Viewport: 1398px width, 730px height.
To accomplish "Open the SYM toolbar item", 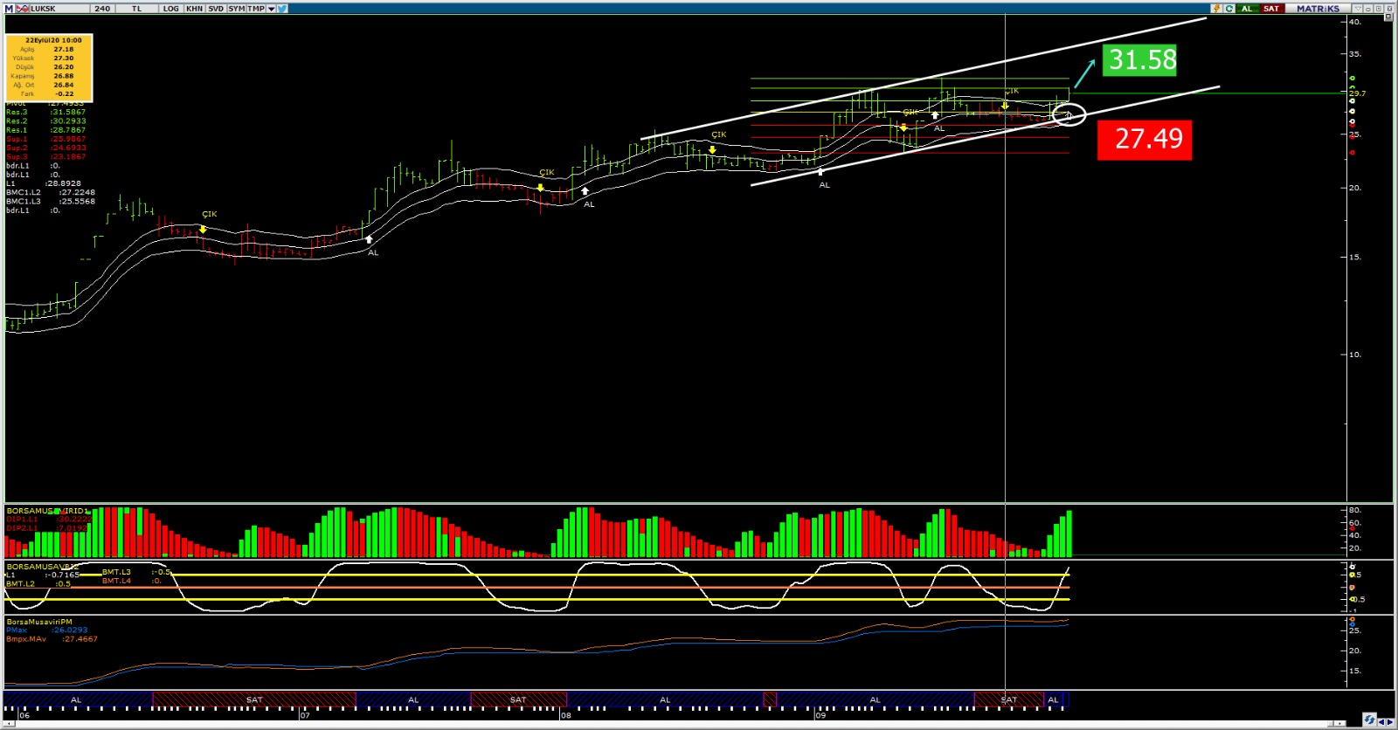I will click(x=236, y=9).
